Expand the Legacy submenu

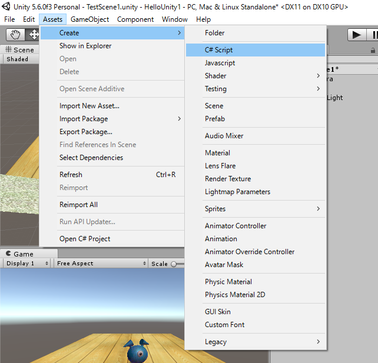(x=256, y=342)
